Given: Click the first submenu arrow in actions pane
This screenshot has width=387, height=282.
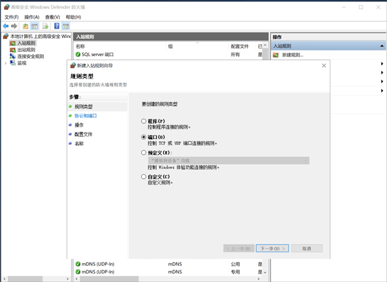Looking at the screenshot, I should pos(382,64).
